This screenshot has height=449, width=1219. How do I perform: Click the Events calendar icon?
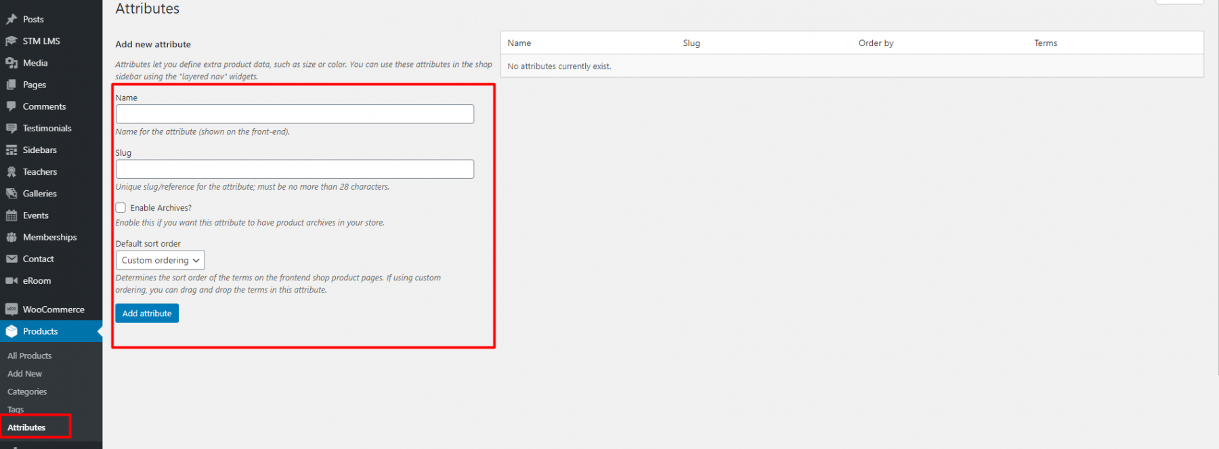point(12,215)
